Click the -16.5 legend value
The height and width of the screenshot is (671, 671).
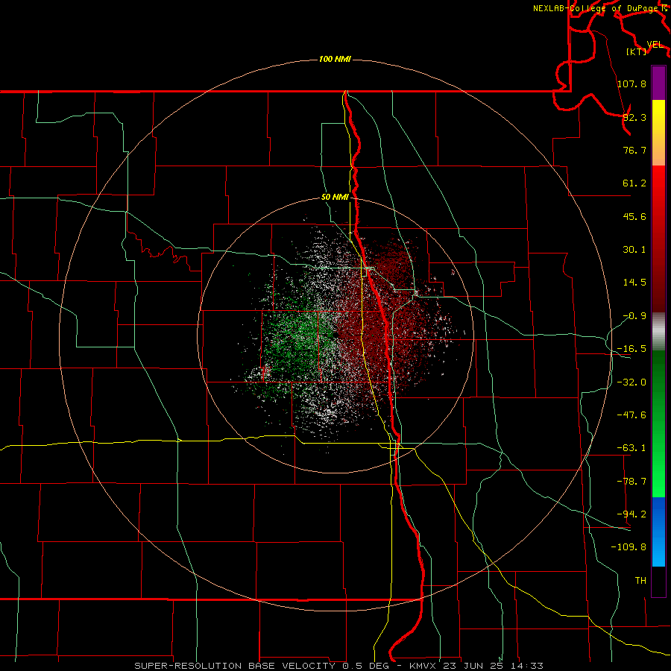pos(631,349)
